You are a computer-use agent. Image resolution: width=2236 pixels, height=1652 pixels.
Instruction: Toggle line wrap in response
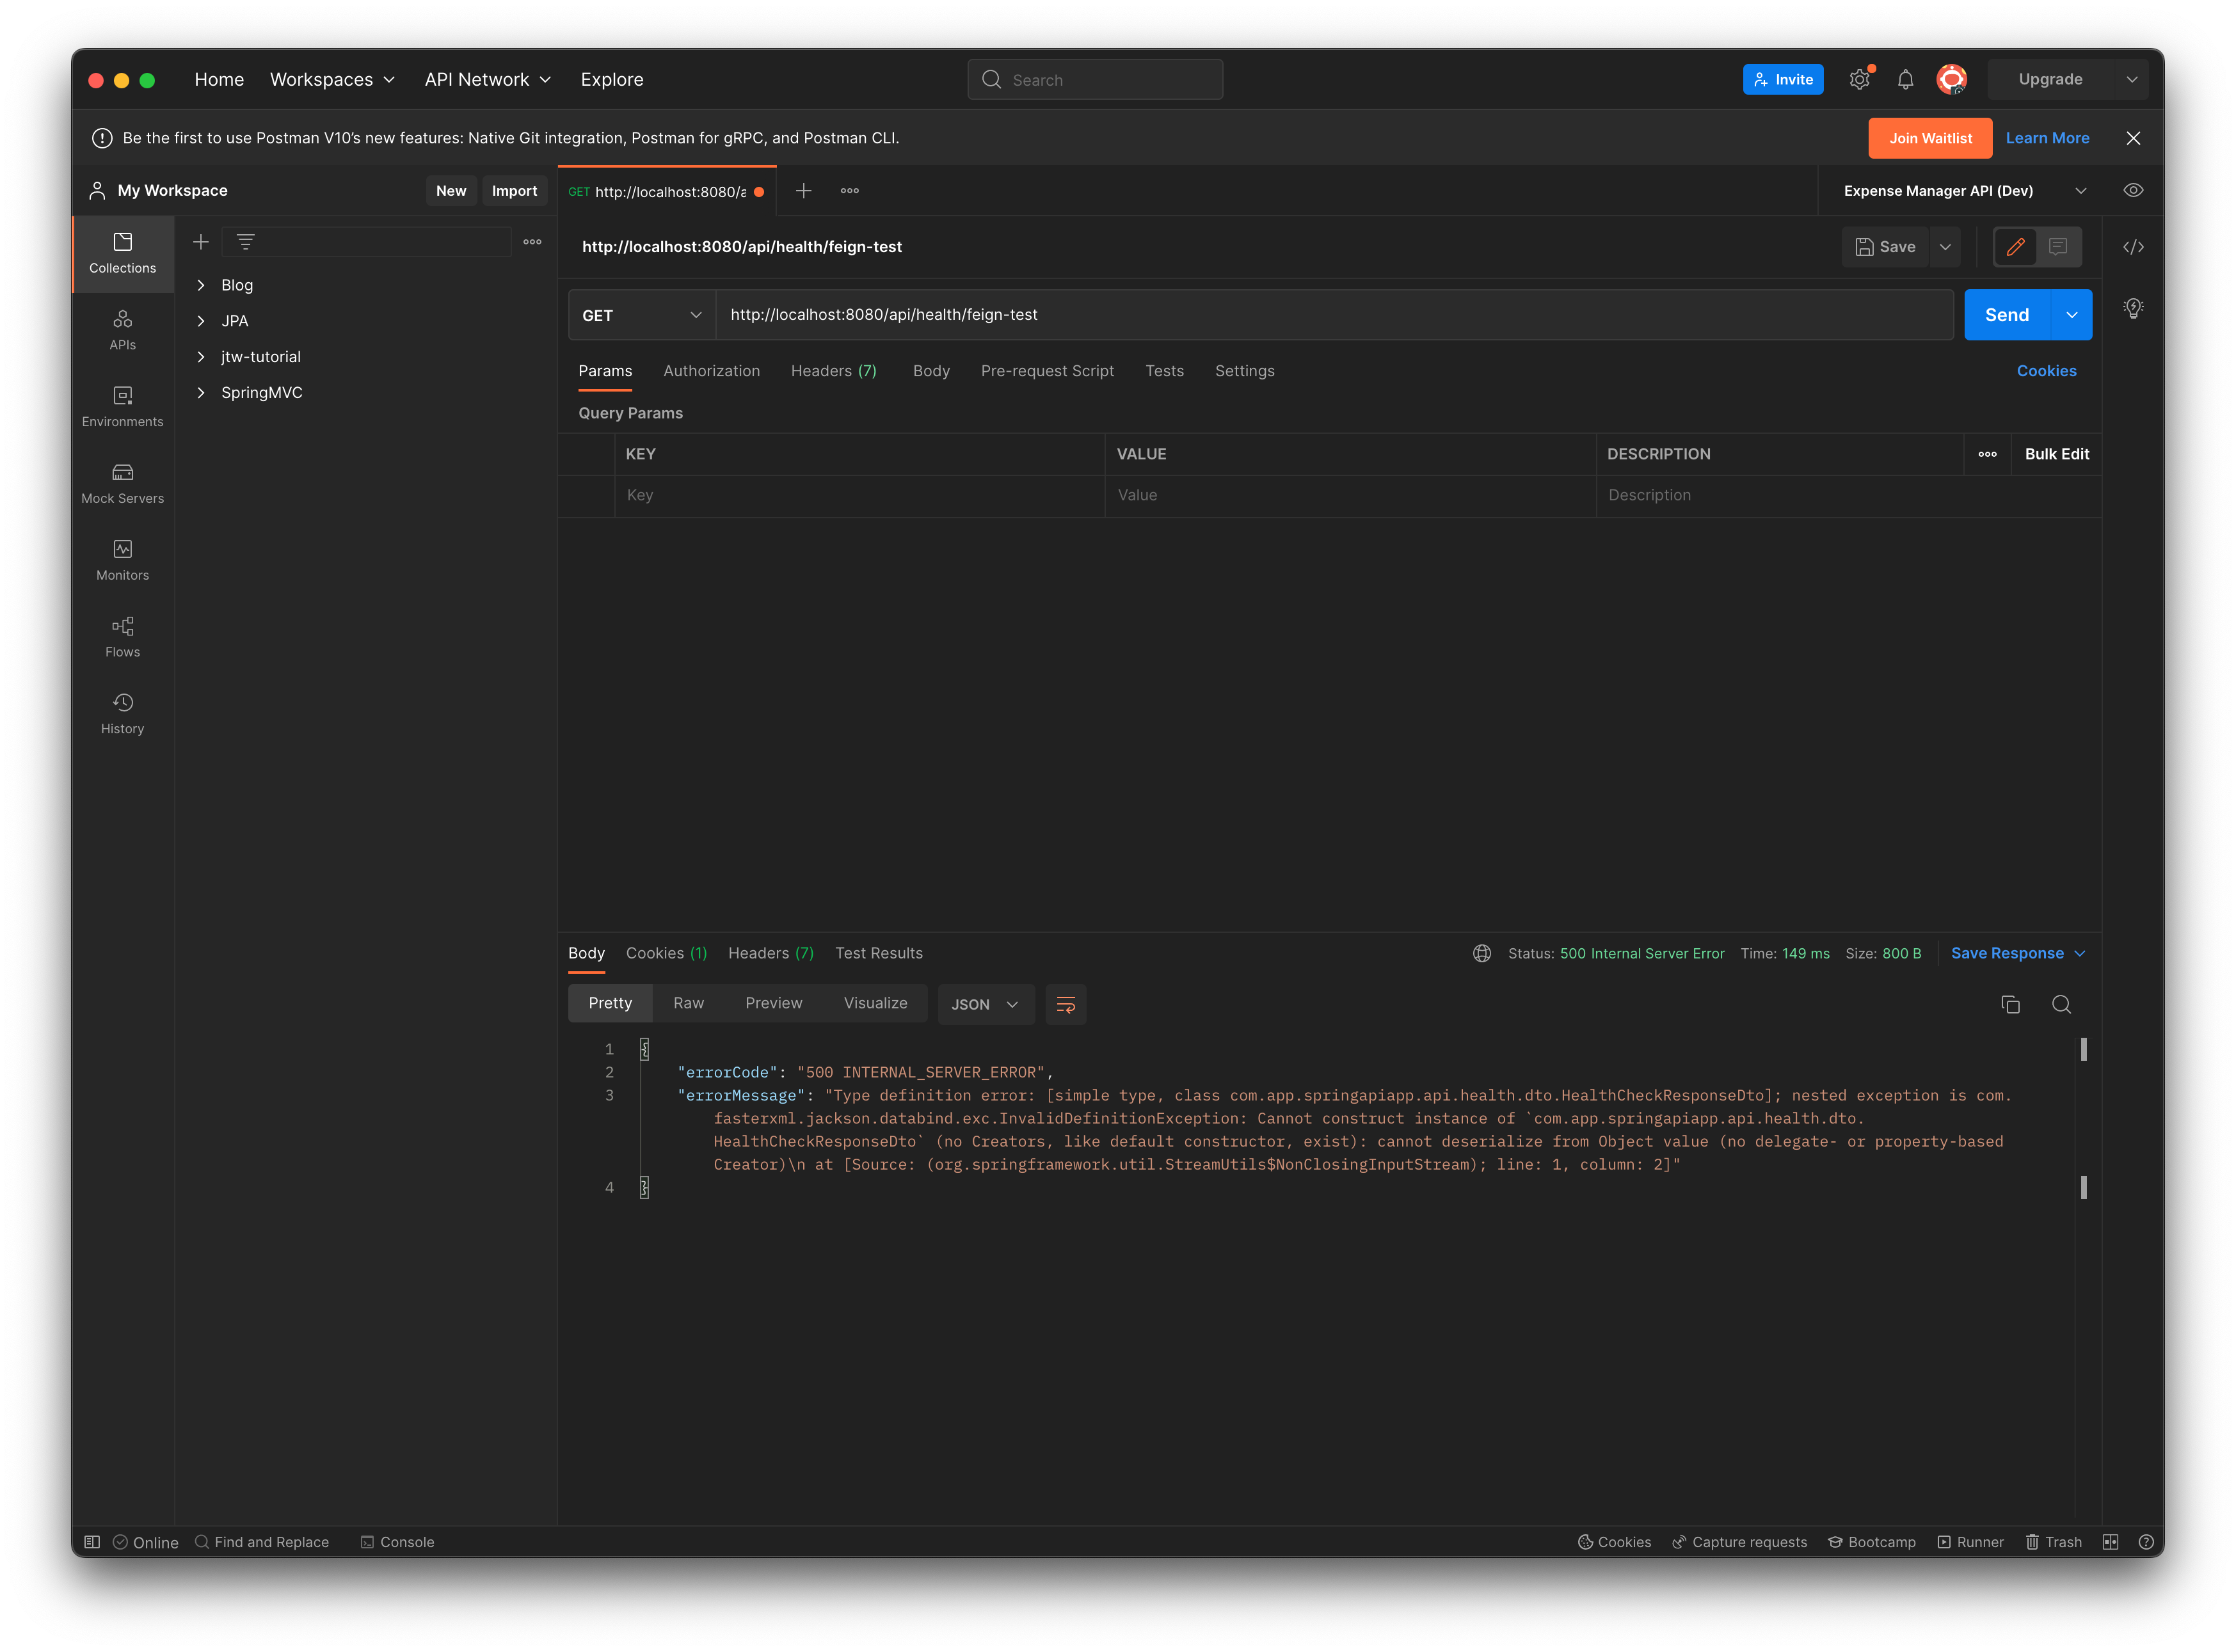(1066, 1005)
